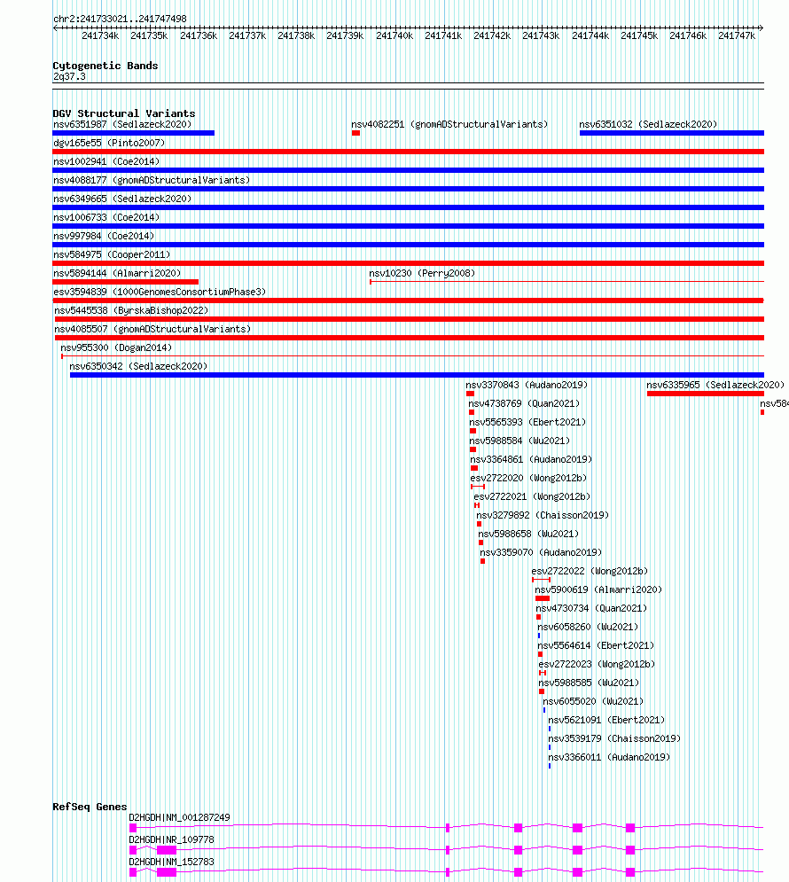The image size is (789, 882).
Task: Select nsv5988584 (Wu2021) label
Action: pyautogui.click(x=519, y=441)
